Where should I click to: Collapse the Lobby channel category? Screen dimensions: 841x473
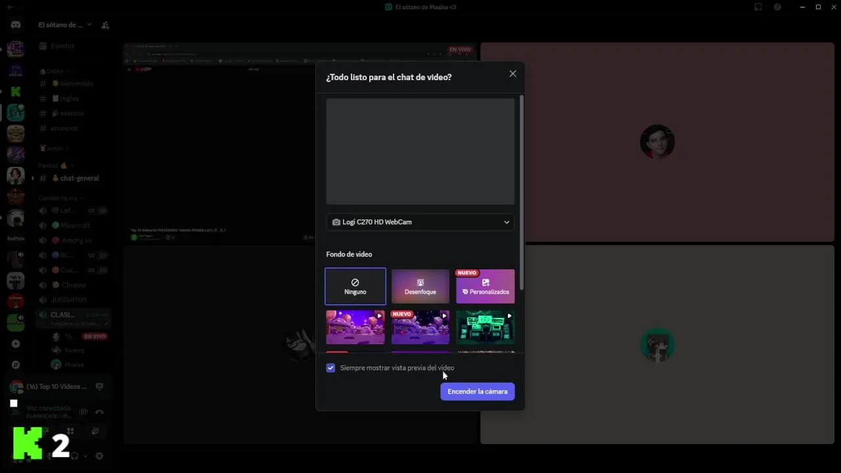pyautogui.click(x=54, y=71)
